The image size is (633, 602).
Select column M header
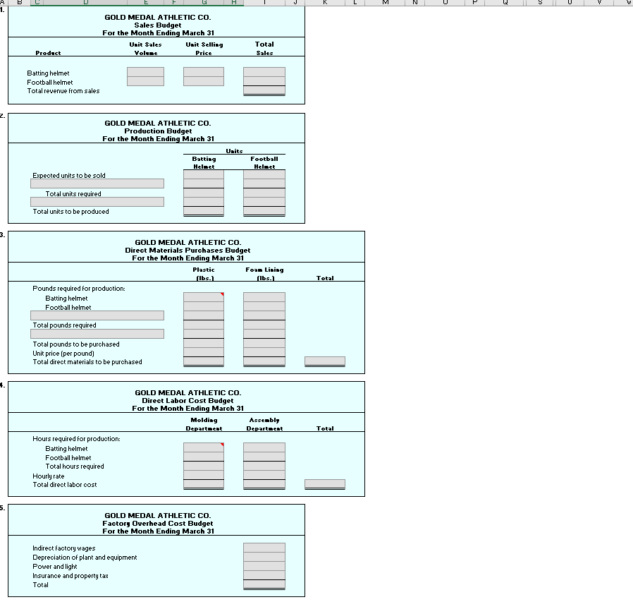[x=385, y=2]
